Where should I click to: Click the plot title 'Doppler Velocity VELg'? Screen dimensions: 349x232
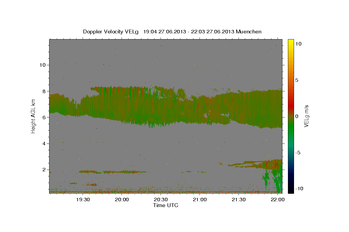pyautogui.click(x=111, y=32)
